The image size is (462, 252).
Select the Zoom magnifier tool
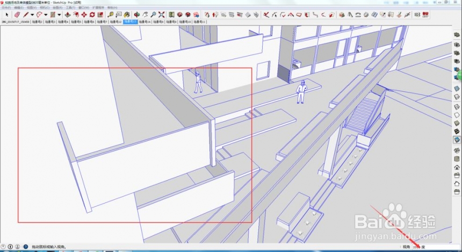click(x=153, y=15)
